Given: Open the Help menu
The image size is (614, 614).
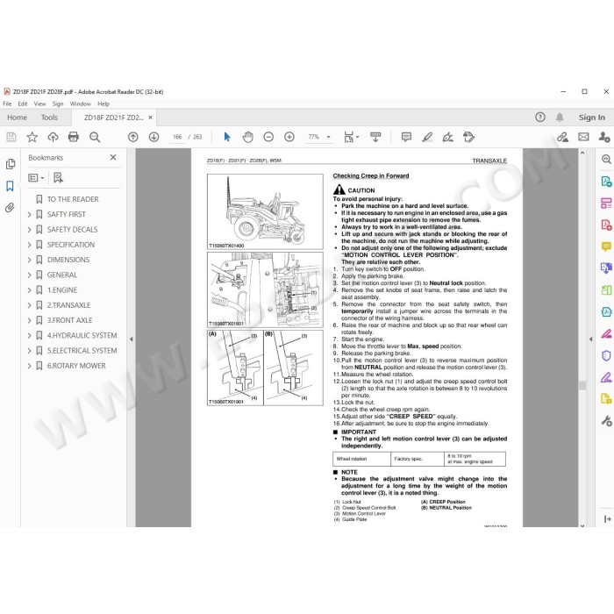Looking at the screenshot, I should coord(104,104).
